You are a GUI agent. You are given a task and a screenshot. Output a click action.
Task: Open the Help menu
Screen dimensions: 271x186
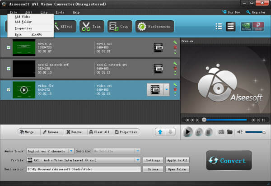pos(76,12)
